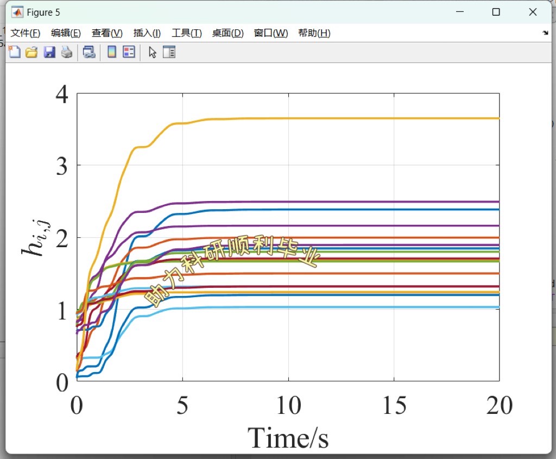The image size is (556, 459).
Task: Click the Figure 5 title text
Action: pos(43,12)
